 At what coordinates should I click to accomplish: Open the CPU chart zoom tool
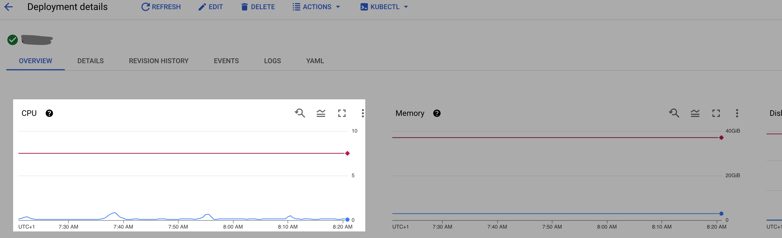(300, 113)
